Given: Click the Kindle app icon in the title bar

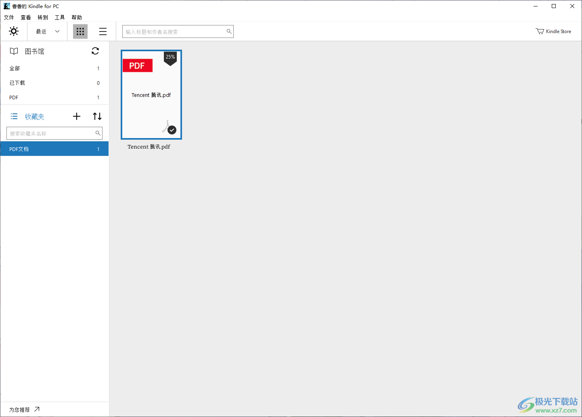Looking at the screenshot, I should click(x=7, y=6).
